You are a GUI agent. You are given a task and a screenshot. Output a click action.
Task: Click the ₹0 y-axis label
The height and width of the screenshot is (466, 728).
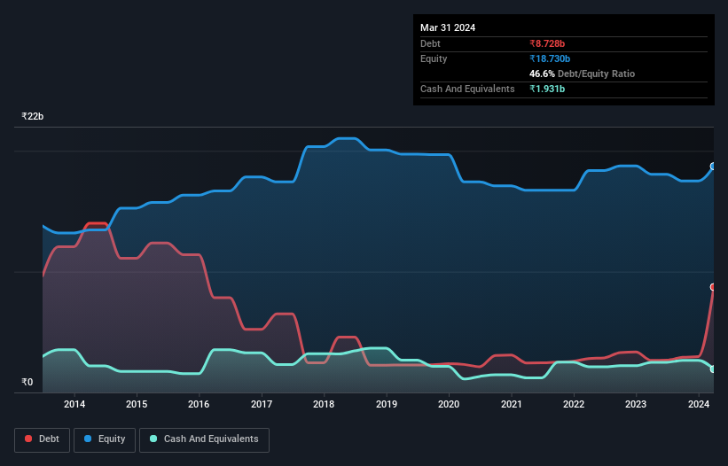(x=27, y=382)
